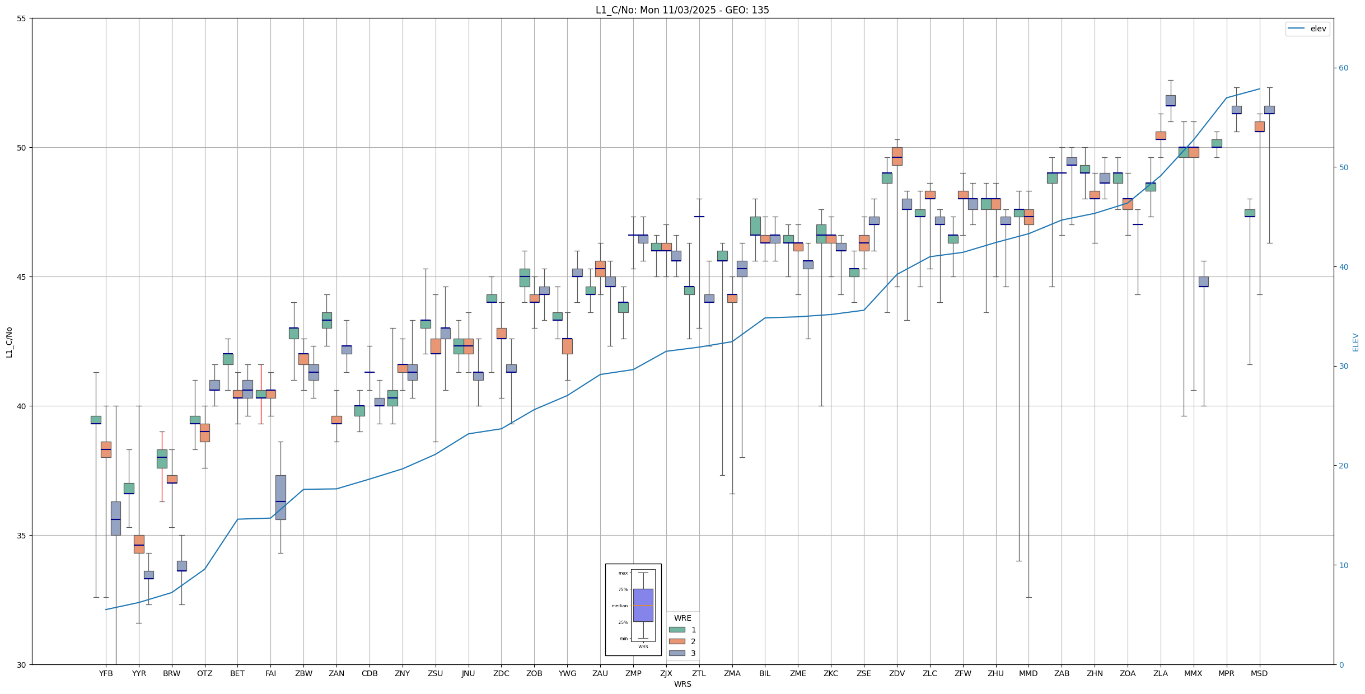Click the ZDV station tick label
Viewport: 1365px width, 694px height.
897,673
